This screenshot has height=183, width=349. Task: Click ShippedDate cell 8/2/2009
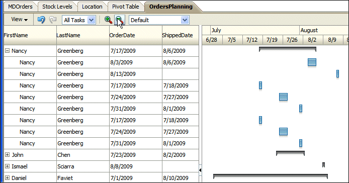181,155
